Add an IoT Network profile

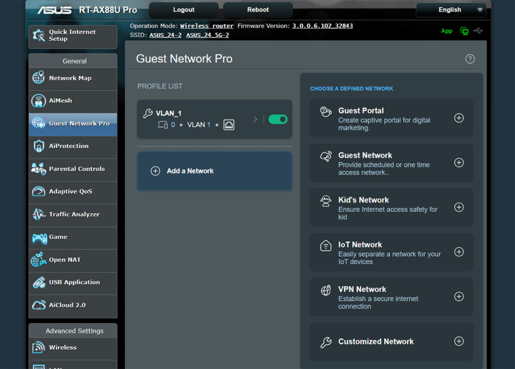point(459,252)
